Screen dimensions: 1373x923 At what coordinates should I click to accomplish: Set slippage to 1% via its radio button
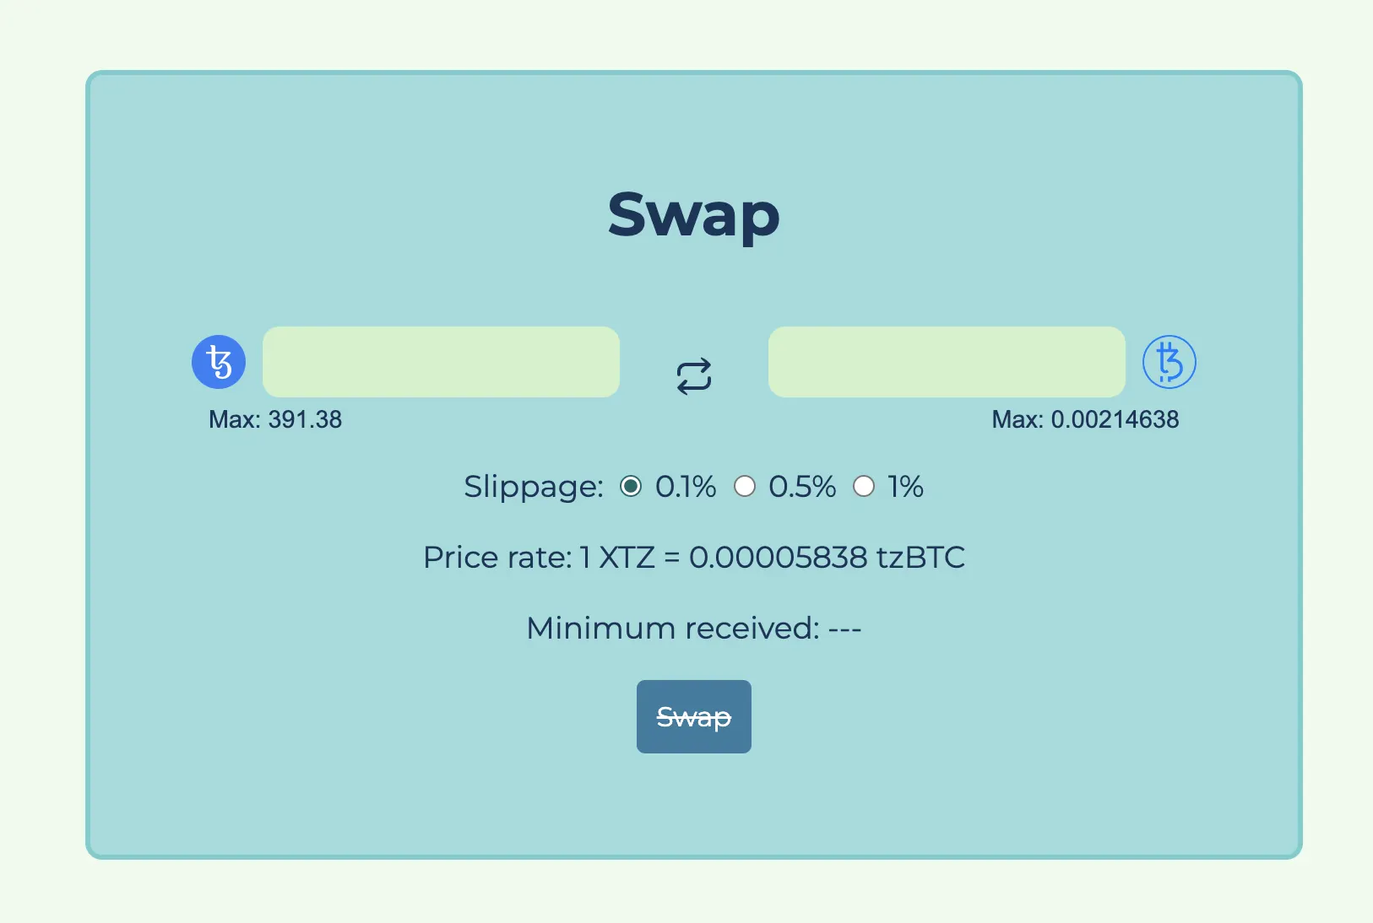click(x=864, y=487)
